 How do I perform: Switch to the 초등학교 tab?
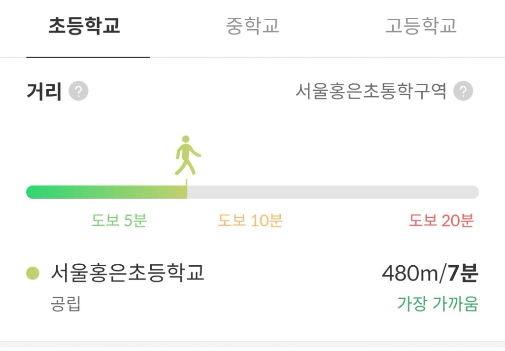[84, 27]
